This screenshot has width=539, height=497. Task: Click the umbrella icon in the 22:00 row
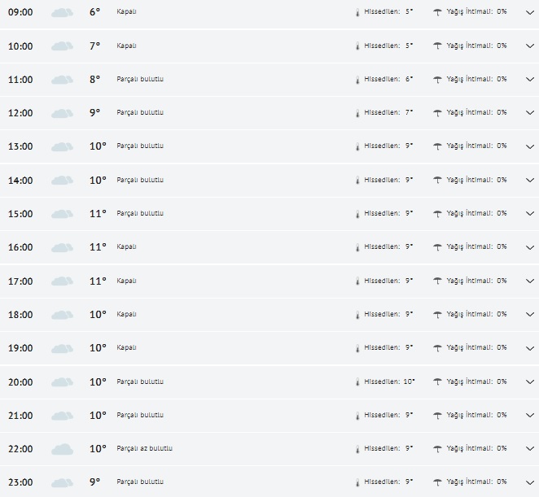(438, 449)
